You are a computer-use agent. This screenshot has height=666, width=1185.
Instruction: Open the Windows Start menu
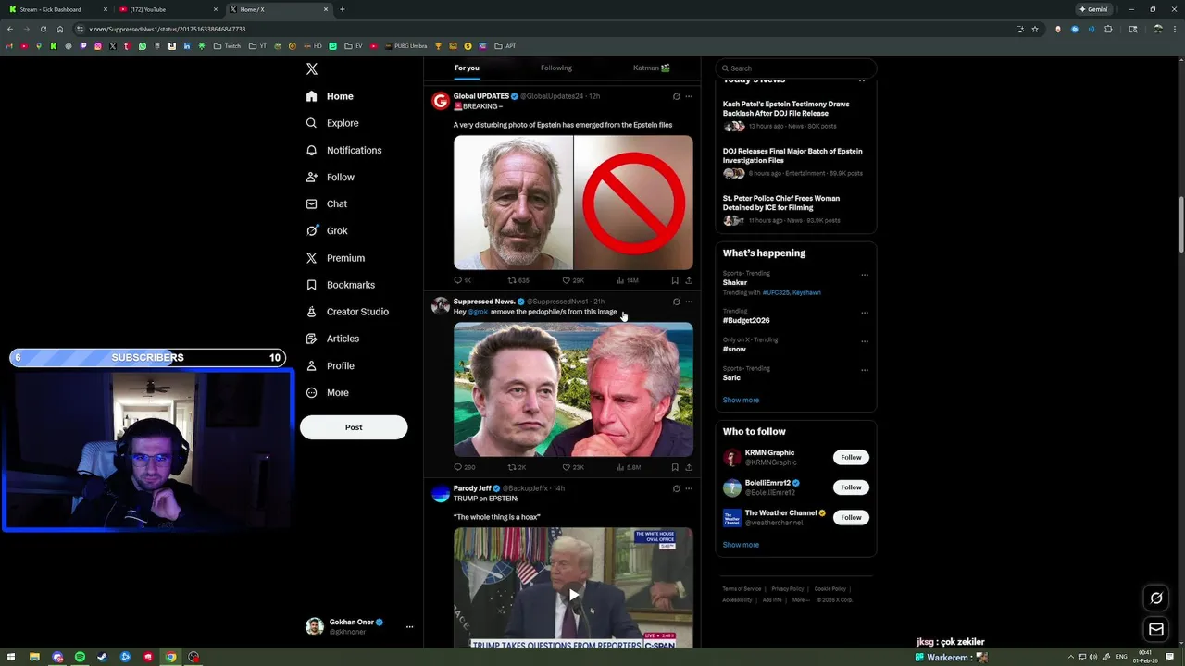pyautogui.click(x=11, y=657)
